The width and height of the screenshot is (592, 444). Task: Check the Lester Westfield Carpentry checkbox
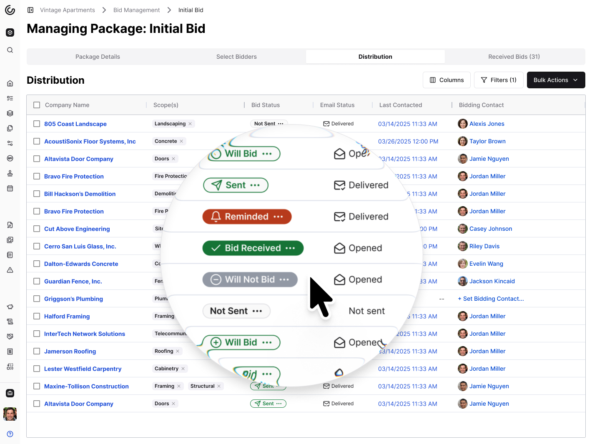[37, 369]
